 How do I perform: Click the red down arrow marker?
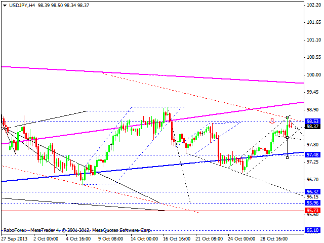pyautogui.click(x=272, y=121)
